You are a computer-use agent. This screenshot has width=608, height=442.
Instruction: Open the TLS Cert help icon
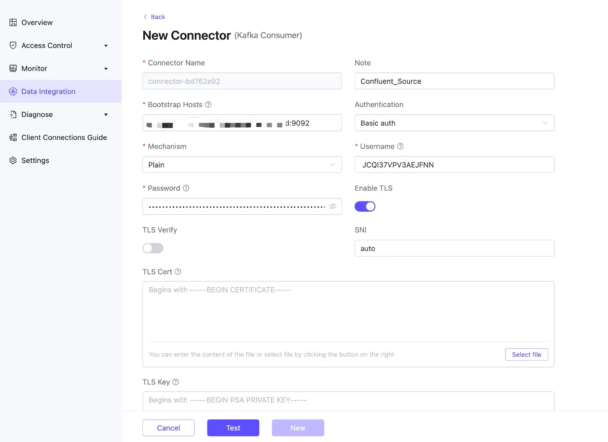coord(178,272)
